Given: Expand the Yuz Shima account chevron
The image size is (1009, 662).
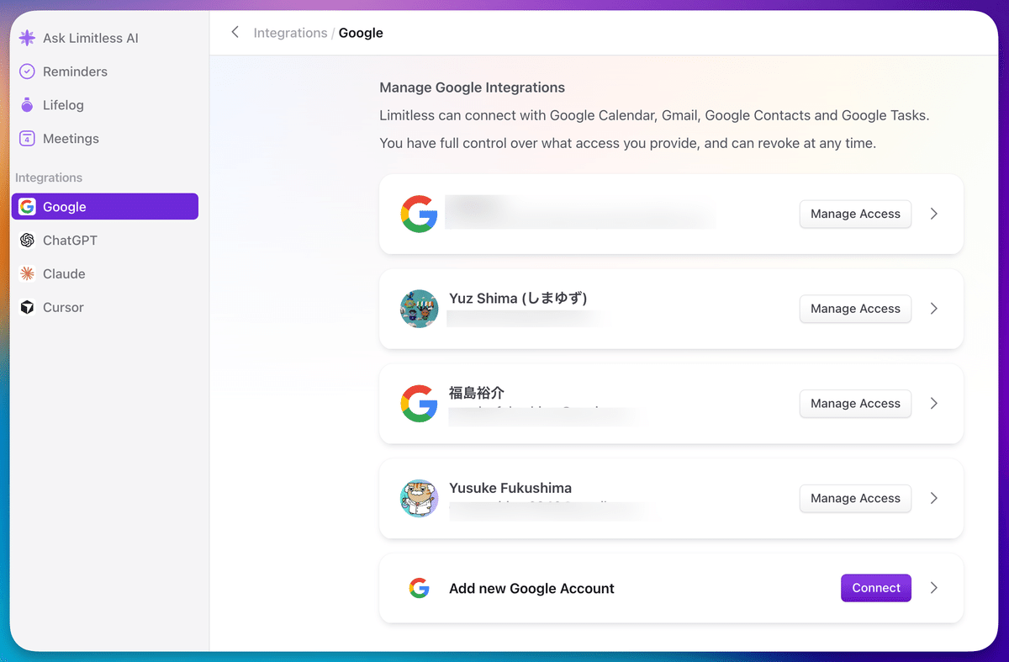Looking at the screenshot, I should point(933,309).
